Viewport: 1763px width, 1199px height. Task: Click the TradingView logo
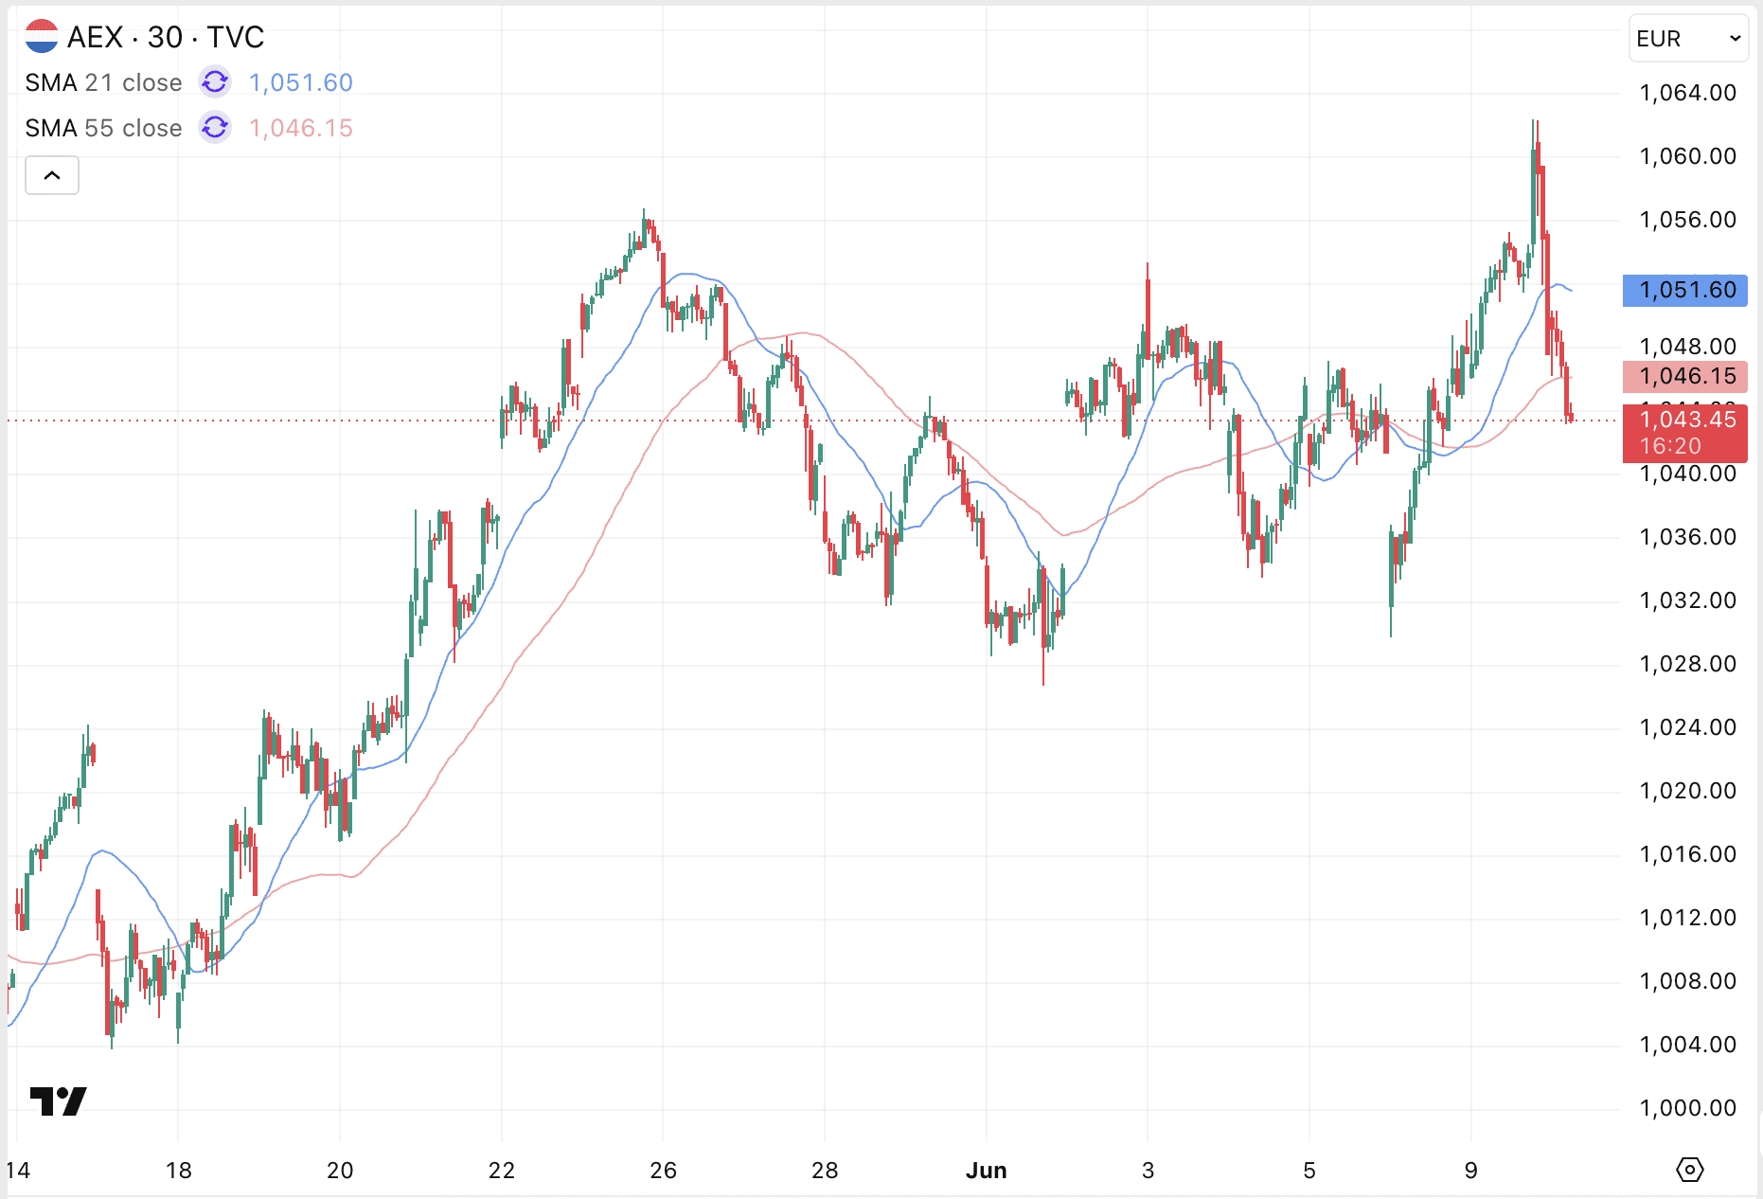tap(59, 1101)
